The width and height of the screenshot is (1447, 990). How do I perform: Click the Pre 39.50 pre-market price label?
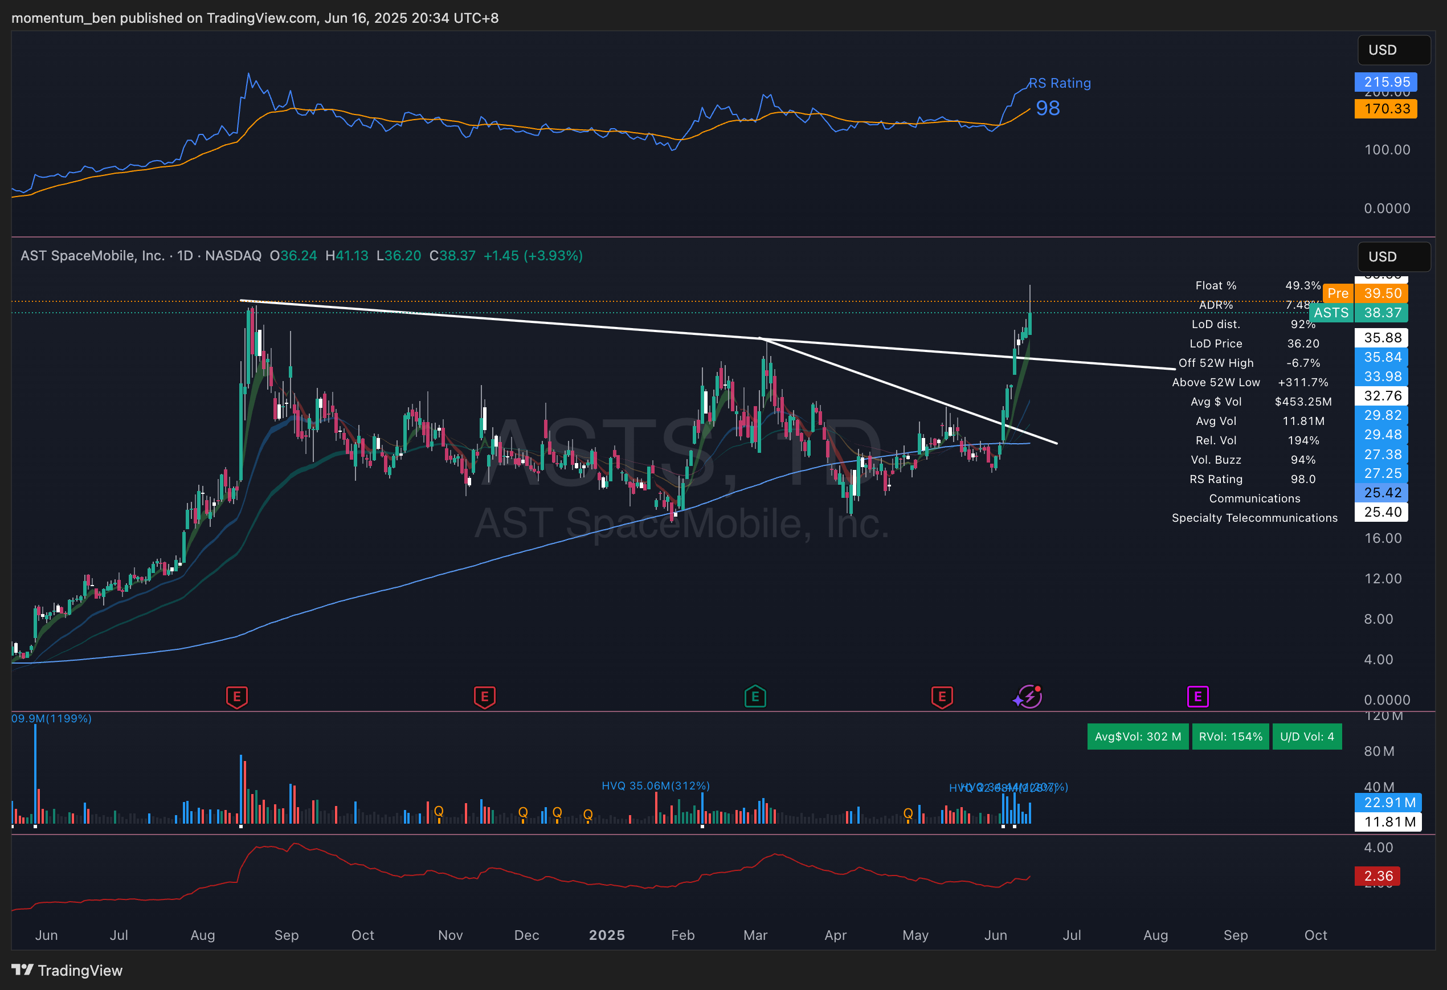[1368, 293]
